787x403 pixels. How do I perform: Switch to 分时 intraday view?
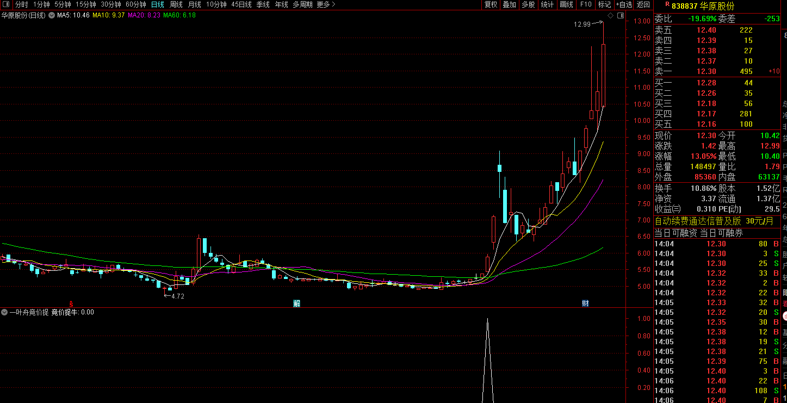point(21,4)
